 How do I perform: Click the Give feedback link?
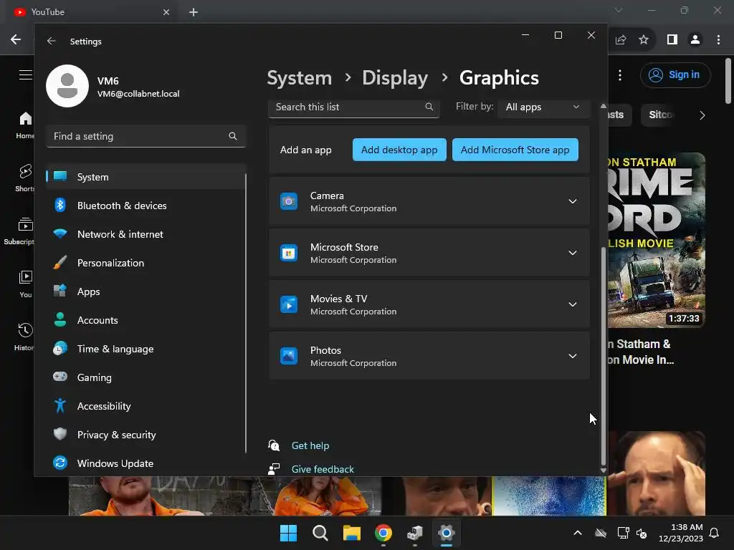tap(323, 468)
